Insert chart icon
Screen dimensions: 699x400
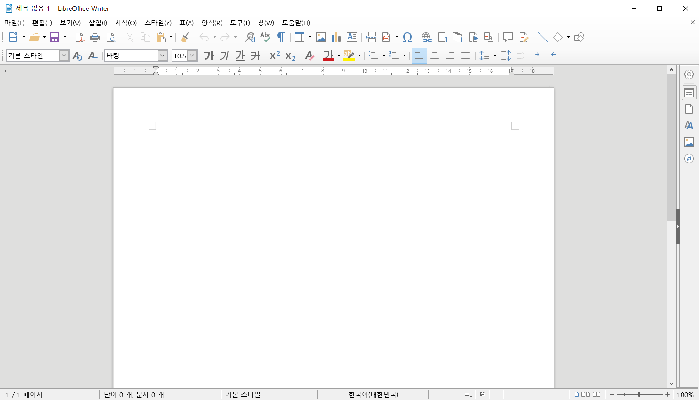point(336,37)
